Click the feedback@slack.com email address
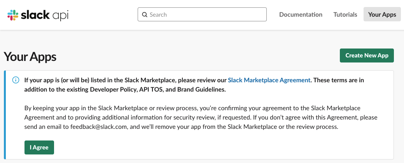The height and width of the screenshot is (163, 404). (99, 127)
